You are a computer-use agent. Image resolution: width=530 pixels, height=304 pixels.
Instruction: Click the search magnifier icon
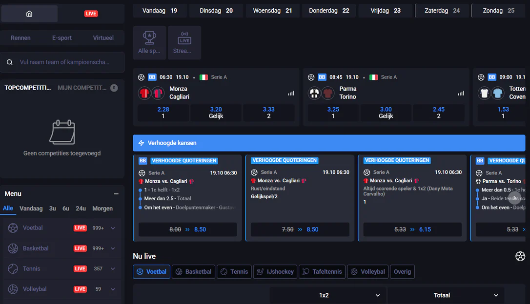point(10,62)
